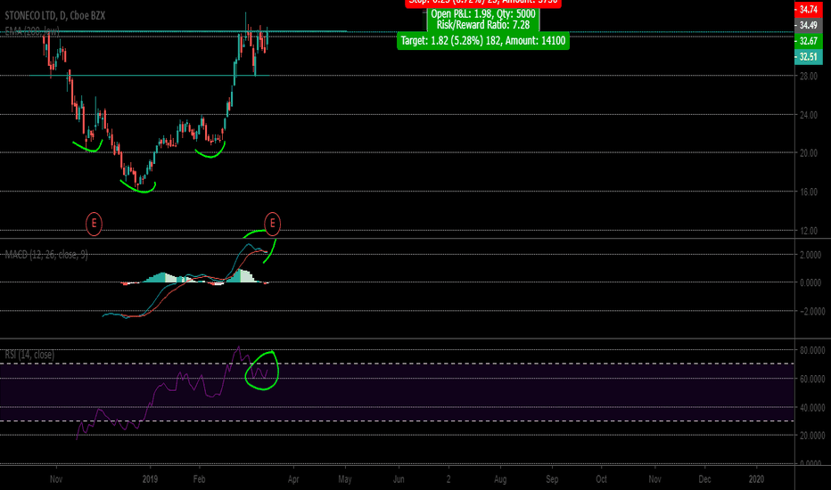
Task: Click the 20.00 price axis label
Action: (809, 153)
